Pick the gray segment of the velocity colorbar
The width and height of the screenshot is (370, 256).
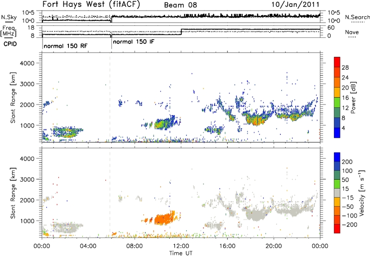pos(337,193)
